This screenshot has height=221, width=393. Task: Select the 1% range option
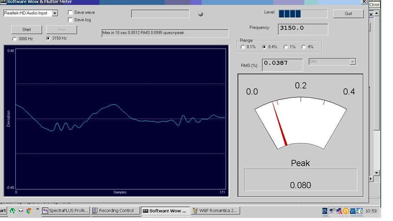(284, 47)
